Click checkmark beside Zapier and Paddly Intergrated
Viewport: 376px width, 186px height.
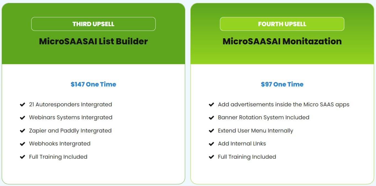pyautogui.click(x=23, y=131)
